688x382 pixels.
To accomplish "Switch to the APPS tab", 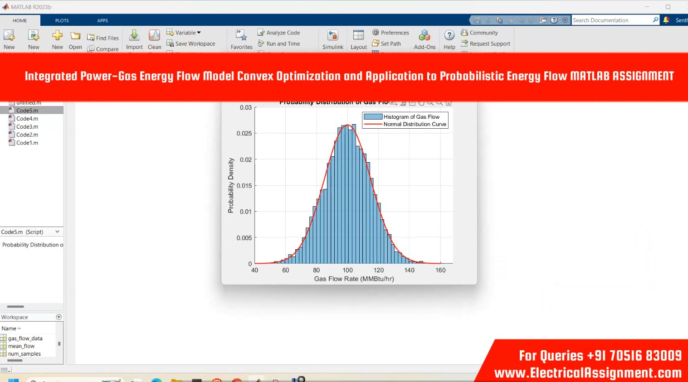I will [102, 20].
